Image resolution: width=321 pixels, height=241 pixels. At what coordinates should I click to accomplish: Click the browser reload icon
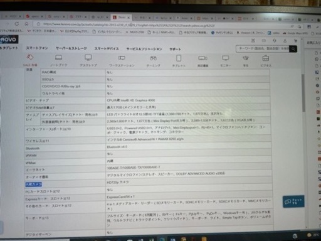click(x=17, y=24)
